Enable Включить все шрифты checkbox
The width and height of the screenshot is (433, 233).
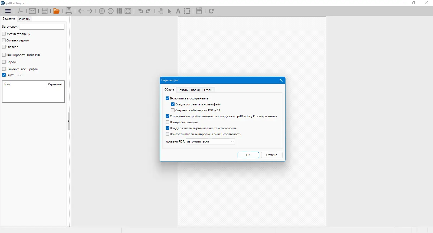pos(4,69)
